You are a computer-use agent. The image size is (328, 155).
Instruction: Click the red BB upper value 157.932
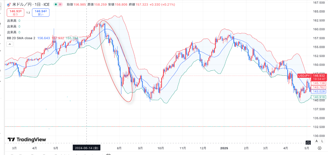58,38
